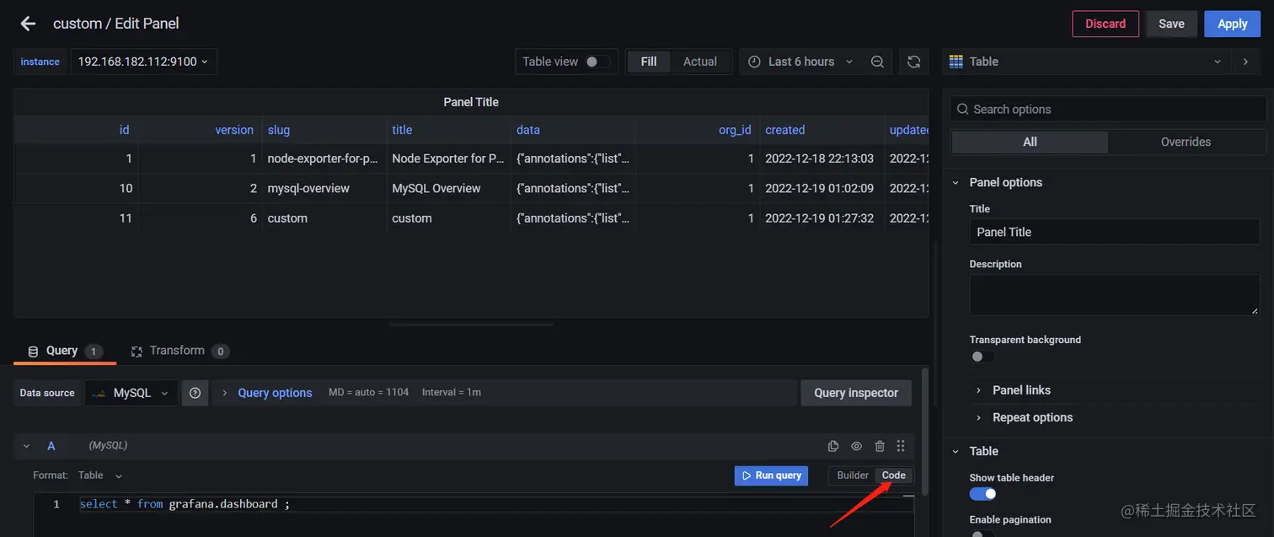Switch to Query tab

(x=65, y=351)
